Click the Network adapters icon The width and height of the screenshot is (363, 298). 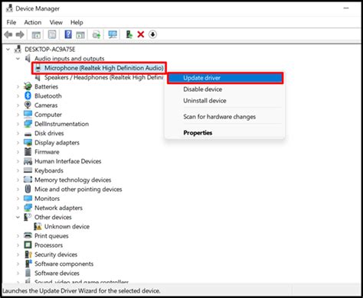[x=28, y=208]
